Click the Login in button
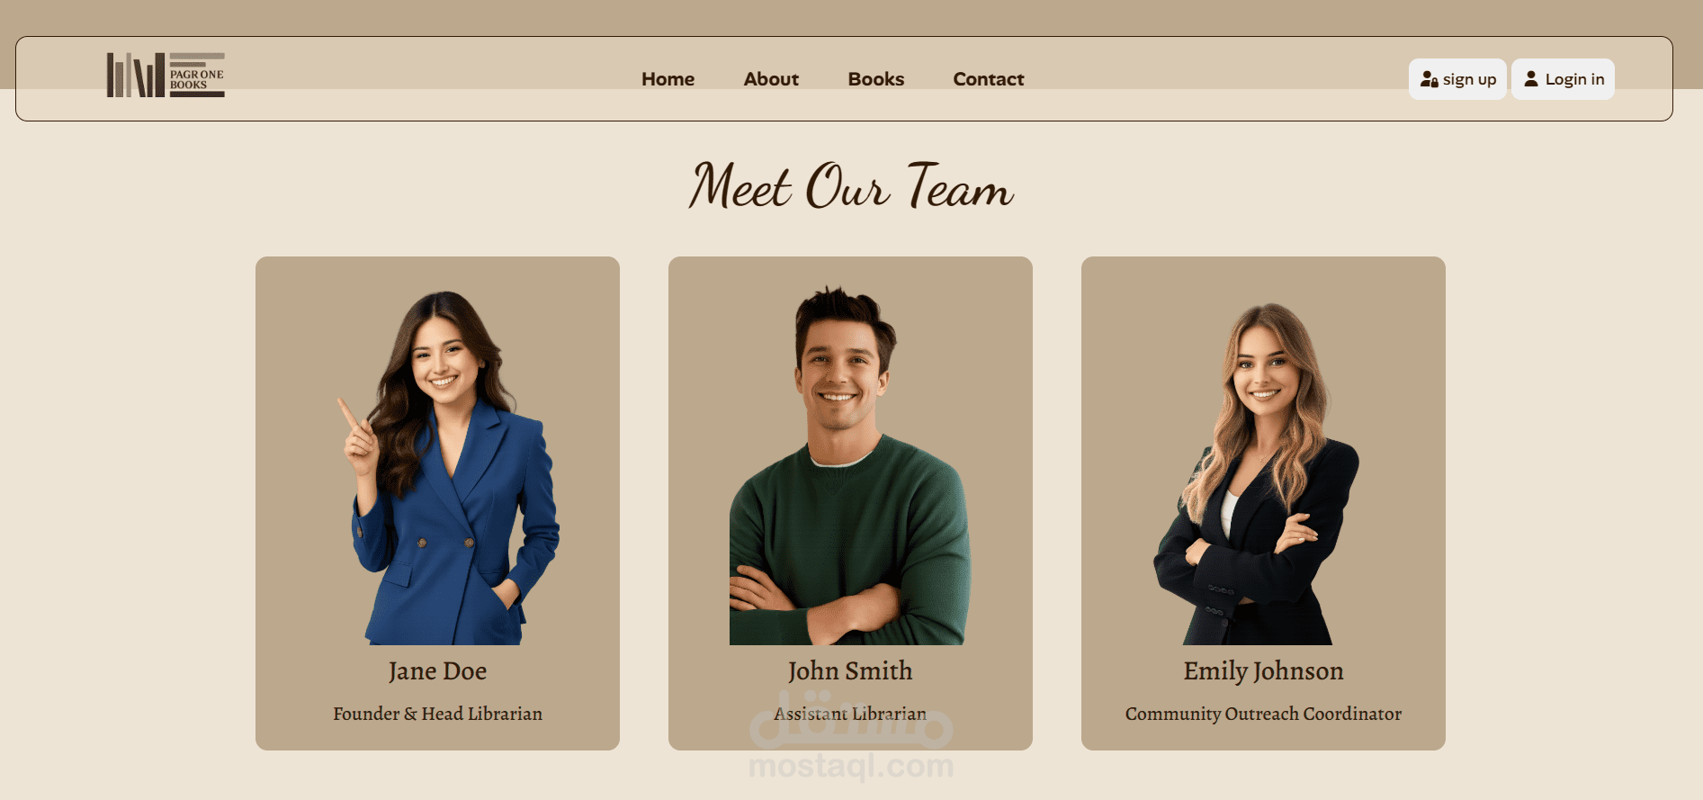The width and height of the screenshot is (1703, 800). click(1563, 79)
